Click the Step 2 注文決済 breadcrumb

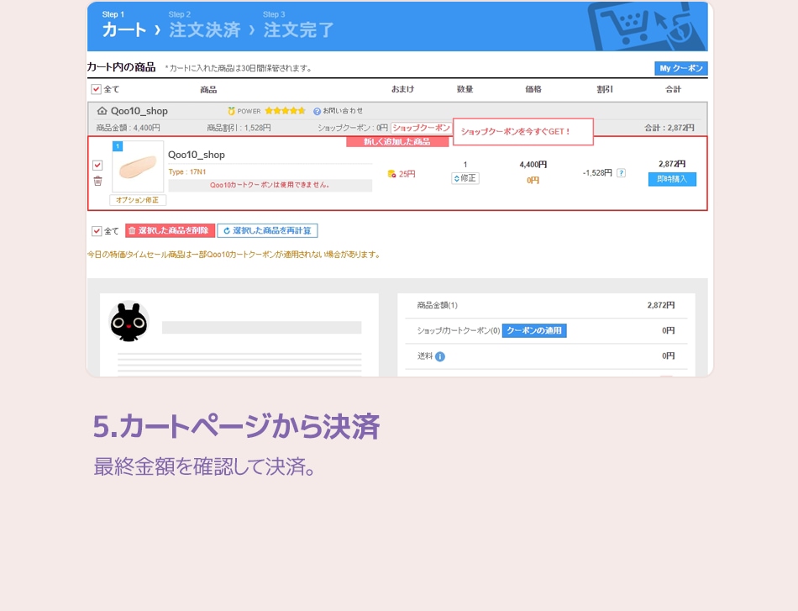click(x=204, y=25)
